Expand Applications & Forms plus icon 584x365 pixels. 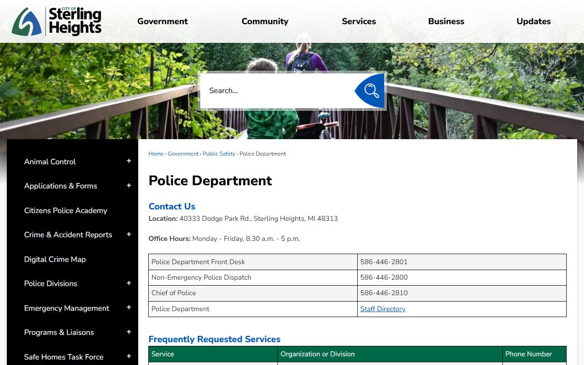129,186
